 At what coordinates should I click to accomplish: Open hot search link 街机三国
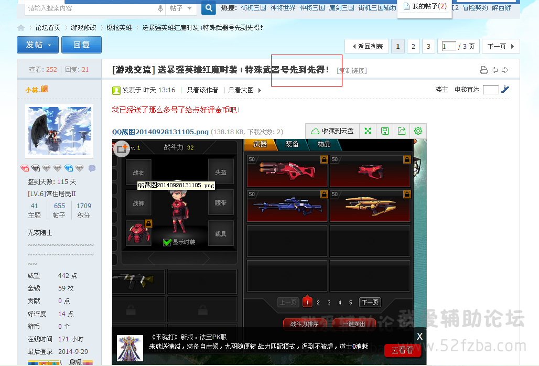click(x=253, y=7)
